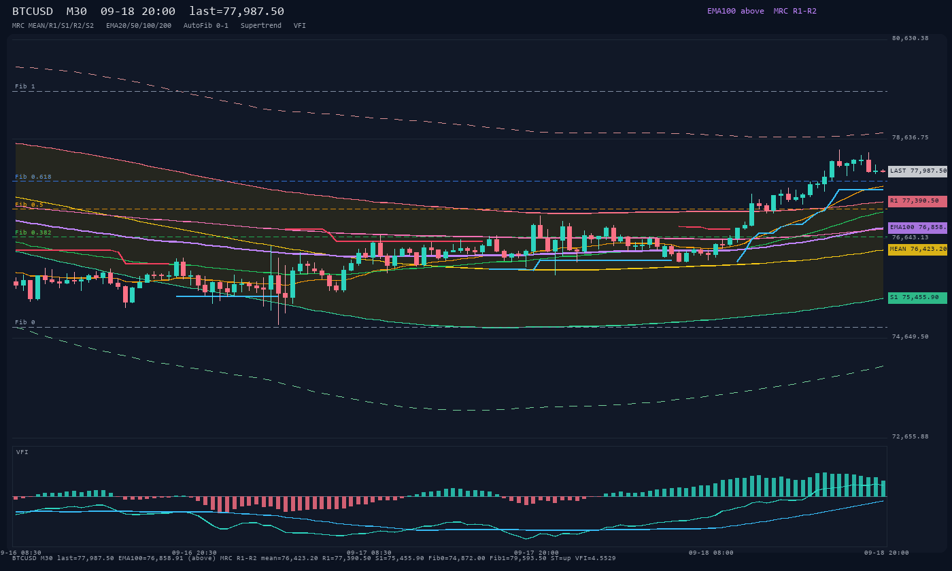This screenshot has width=952, height=571.
Task: Click the M30 timeframe label
Action: [76, 12]
